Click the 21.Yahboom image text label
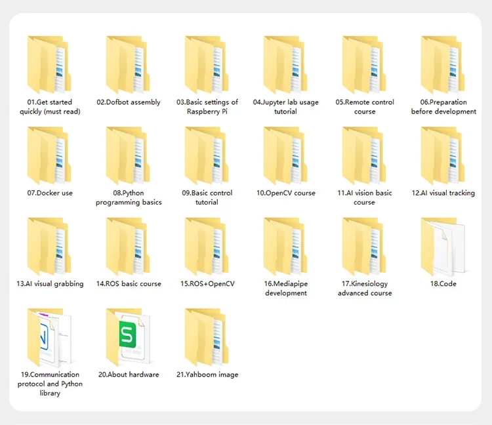Viewport: 492px width, 425px height. [x=207, y=374]
